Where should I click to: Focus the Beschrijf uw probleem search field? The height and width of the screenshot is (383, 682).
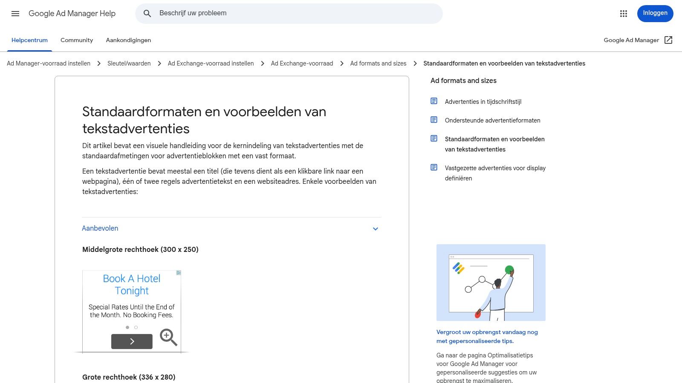[x=289, y=14]
